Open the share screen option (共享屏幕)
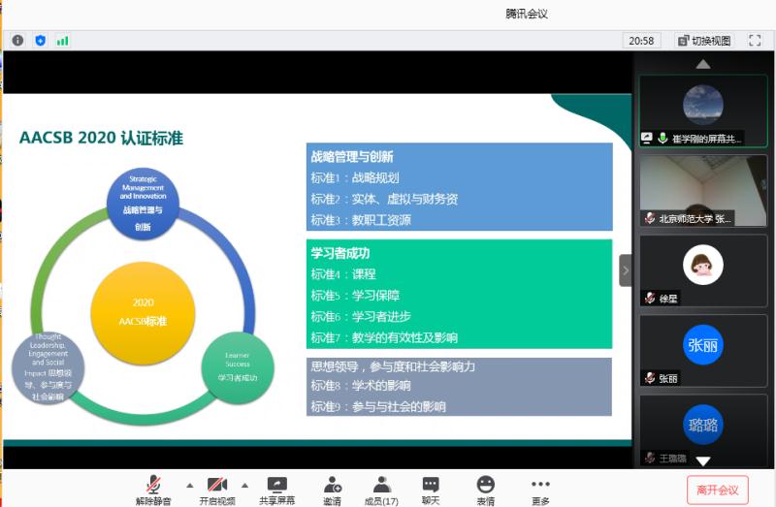The image size is (776, 507). coord(277,485)
